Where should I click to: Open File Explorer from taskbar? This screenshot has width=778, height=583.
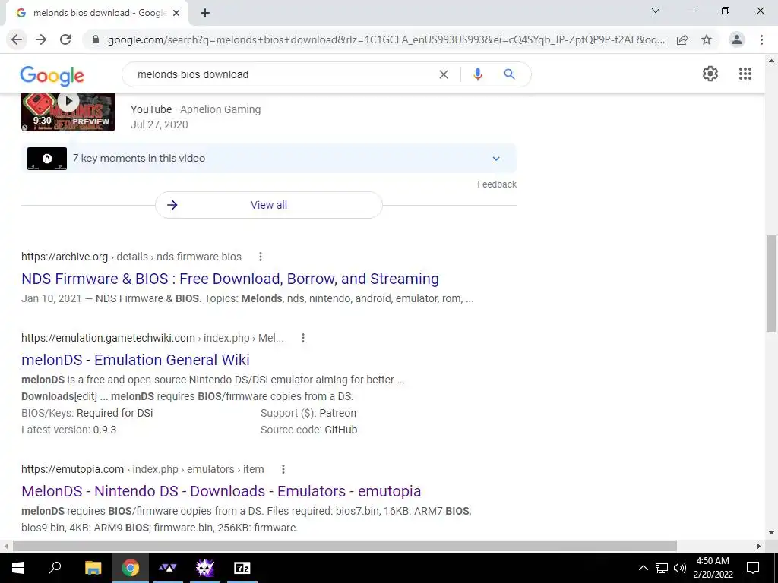[93, 568]
